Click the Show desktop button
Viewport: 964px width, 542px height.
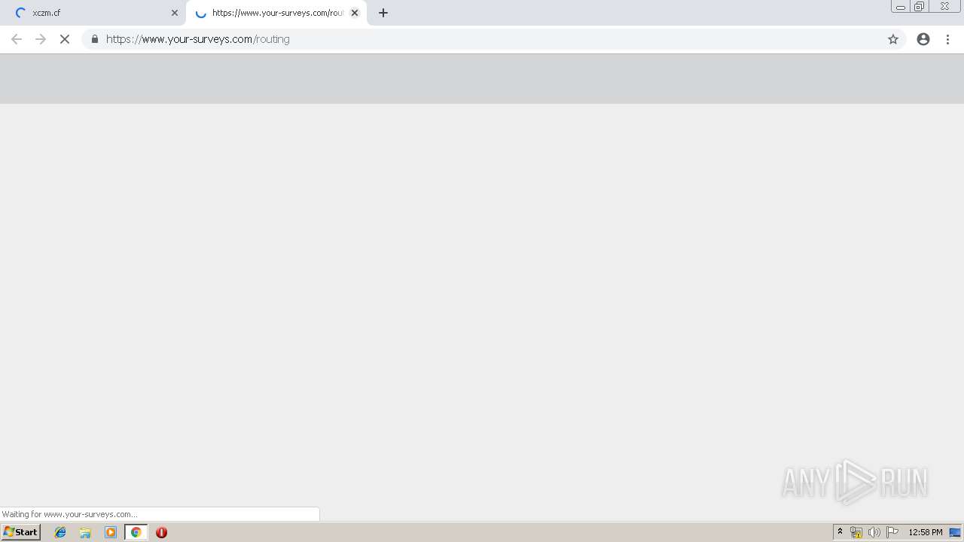pos(956,532)
